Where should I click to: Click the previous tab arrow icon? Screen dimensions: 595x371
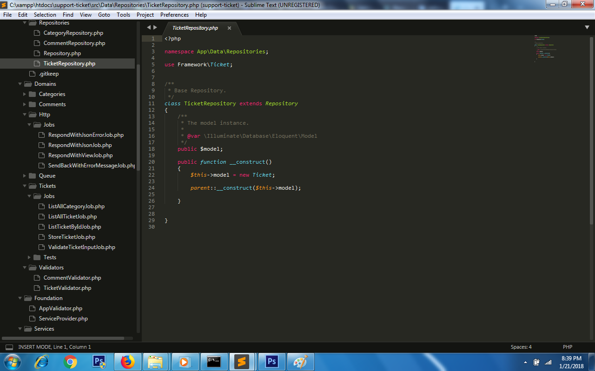(x=149, y=28)
